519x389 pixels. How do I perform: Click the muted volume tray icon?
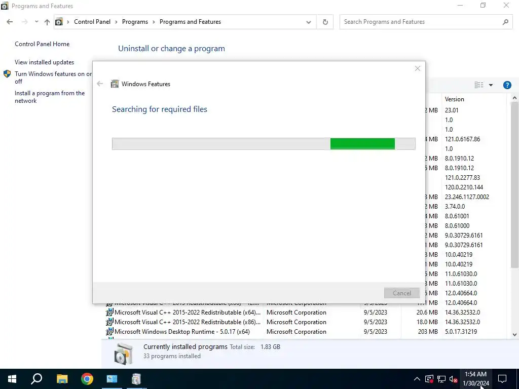[x=454, y=379]
